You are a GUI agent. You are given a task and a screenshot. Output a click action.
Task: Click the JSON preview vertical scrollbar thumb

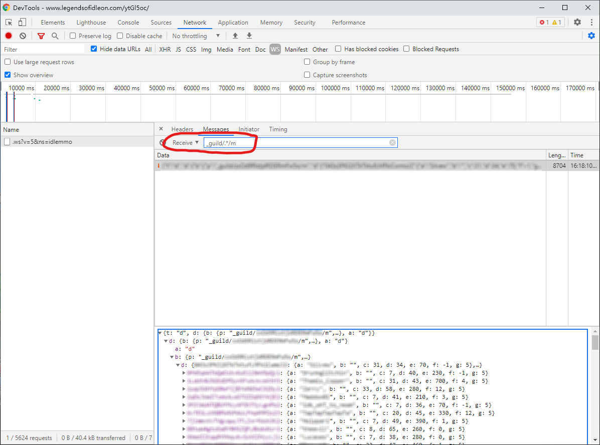pyautogui.click(x=595, y=343)
